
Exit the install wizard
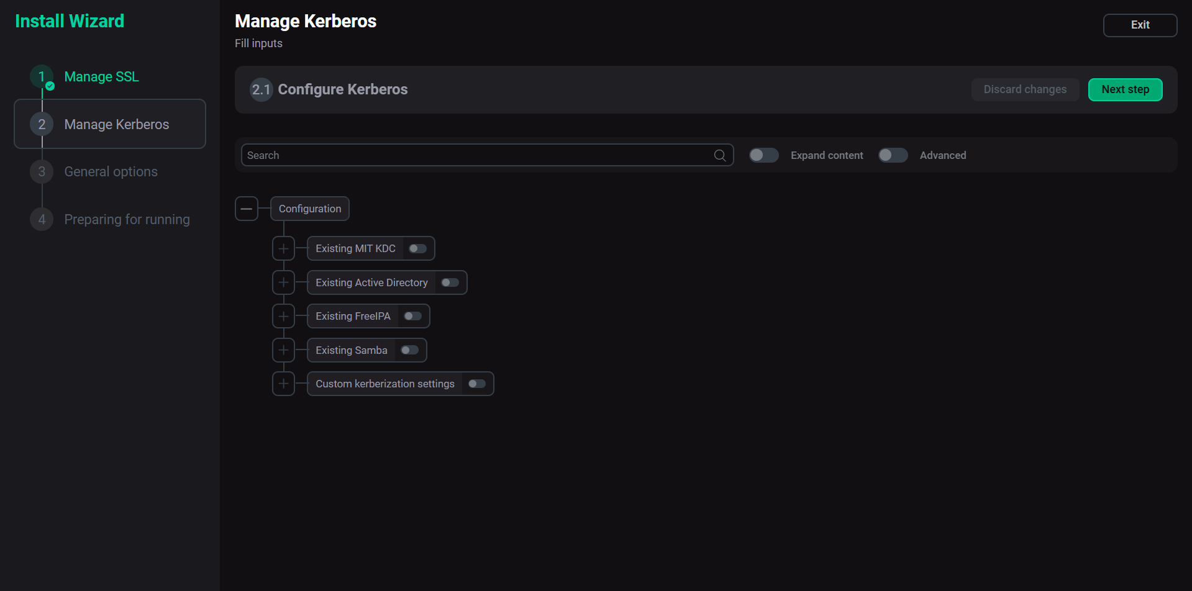click(x=1140, y=25)
